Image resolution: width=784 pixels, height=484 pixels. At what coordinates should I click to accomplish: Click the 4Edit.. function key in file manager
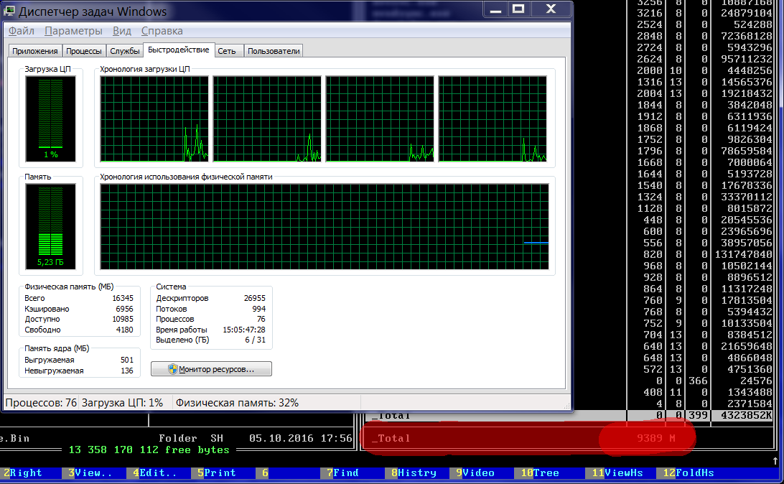[154, 473]
